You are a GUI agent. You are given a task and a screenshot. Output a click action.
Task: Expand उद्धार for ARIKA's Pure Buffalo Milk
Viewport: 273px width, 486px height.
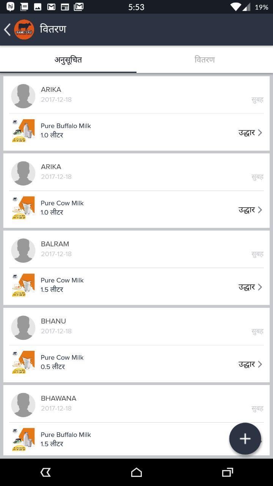click(x=250, y=133)
